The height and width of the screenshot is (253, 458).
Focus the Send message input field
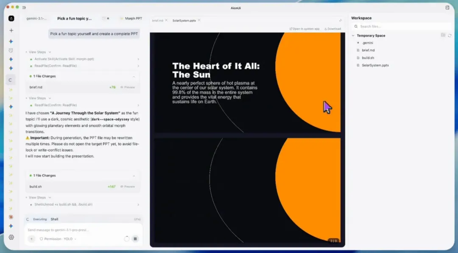pyautogui.click(x=83, y=230)
